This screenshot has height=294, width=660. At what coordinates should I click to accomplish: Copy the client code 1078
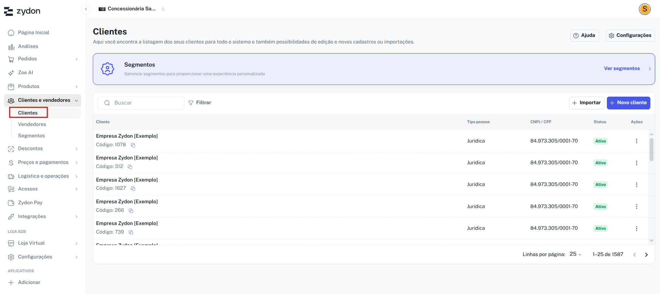point(133,145)
